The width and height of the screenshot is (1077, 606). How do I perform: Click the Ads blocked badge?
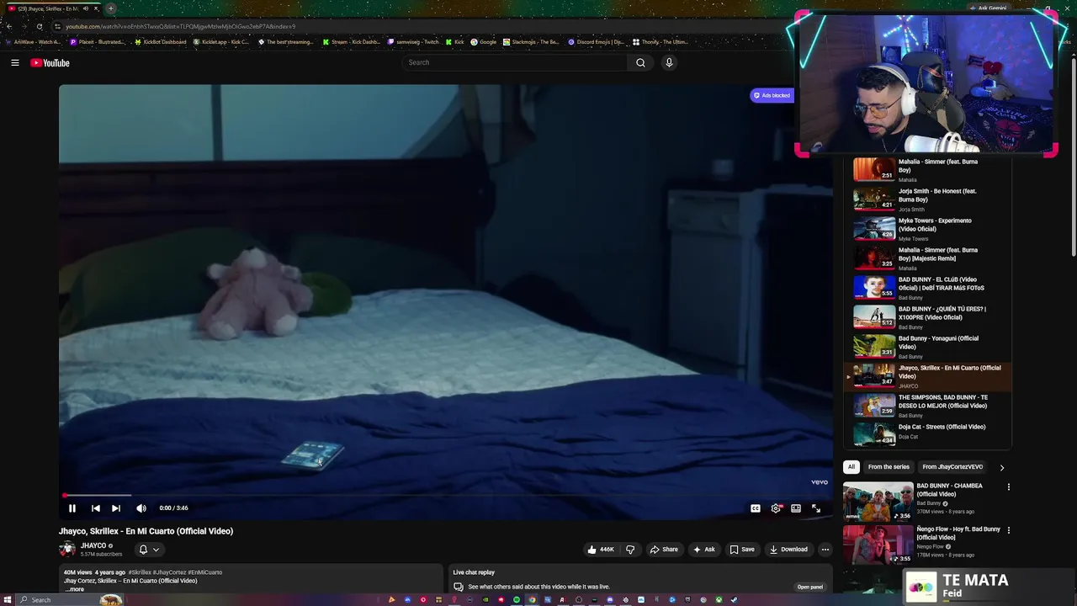pos(772,95)
